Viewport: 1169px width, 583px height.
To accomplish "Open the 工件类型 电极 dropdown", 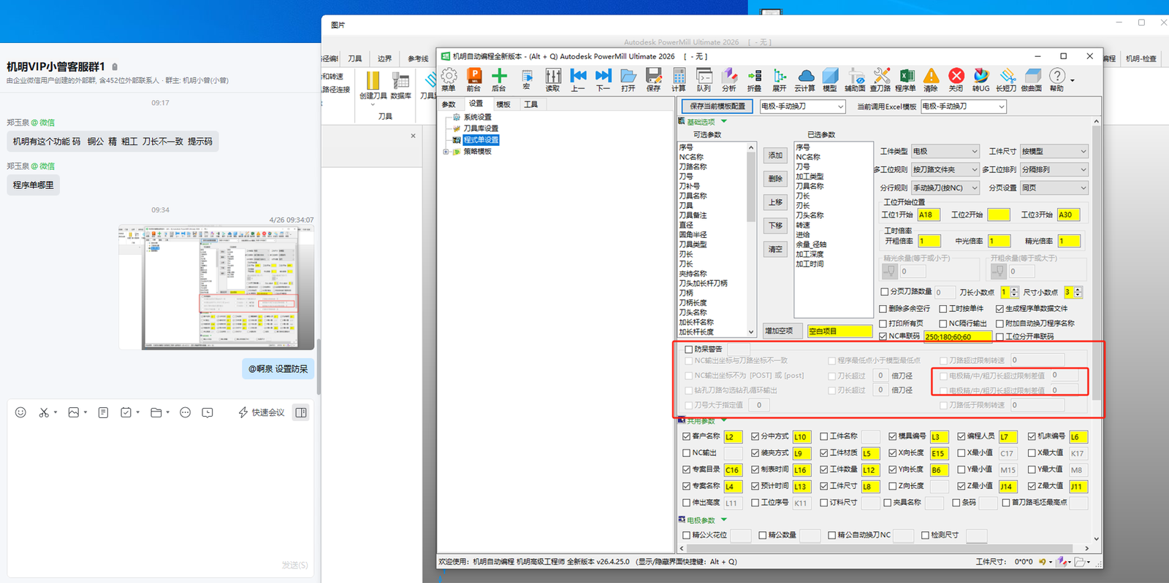I will click(945, 151).
